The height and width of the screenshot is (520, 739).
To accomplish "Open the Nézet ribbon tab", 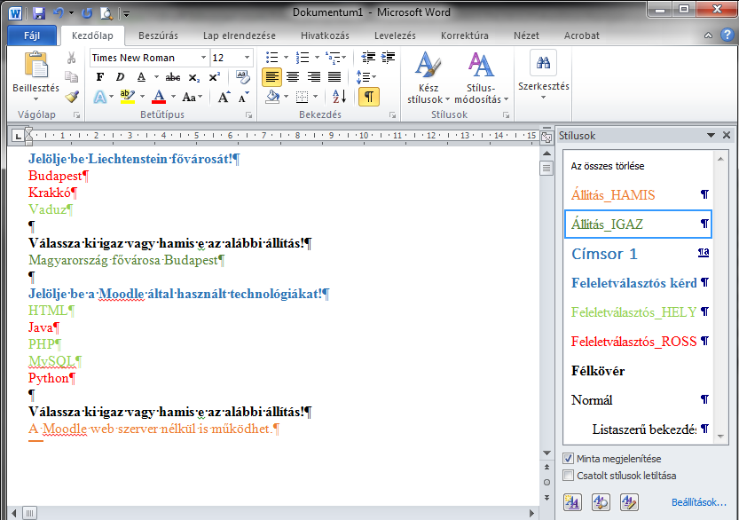I will pyautogui.click(x=526, y=35).
